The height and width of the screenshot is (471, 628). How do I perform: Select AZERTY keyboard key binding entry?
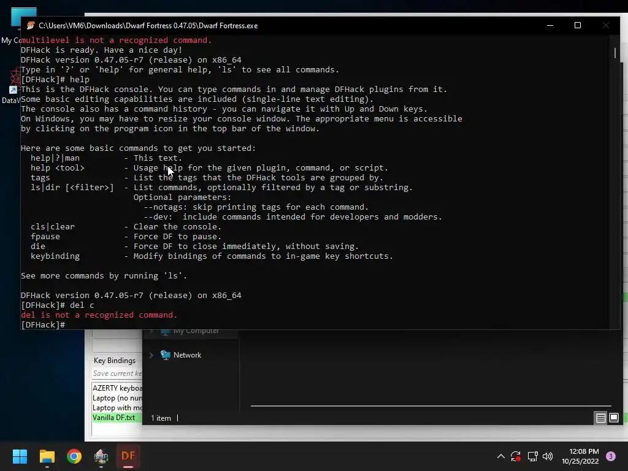117,388
